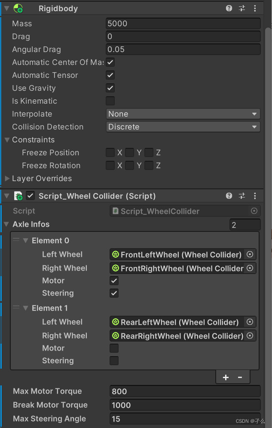The width and height of the screenshot is (272, 428).
Task: Open Script_Wheel Collider presets icon
Action: (242, 196)
